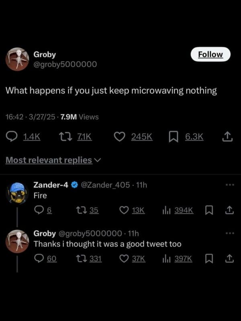This screenshot has width=241, height=321.
Task: Open more options on Zander-4's reply
Action: 229,185
